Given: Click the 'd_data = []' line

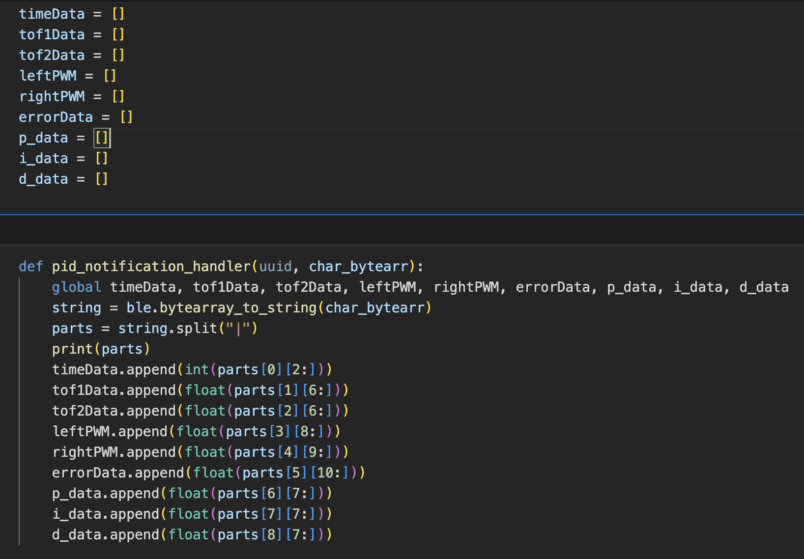Looking at the screenshot, I should (63, 179).
